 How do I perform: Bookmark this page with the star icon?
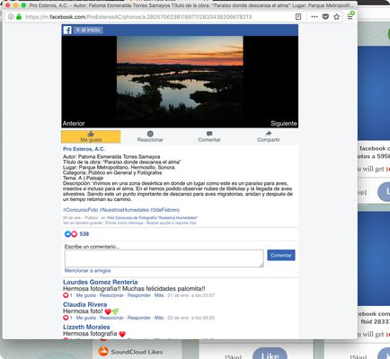click(x=337, y=17)
